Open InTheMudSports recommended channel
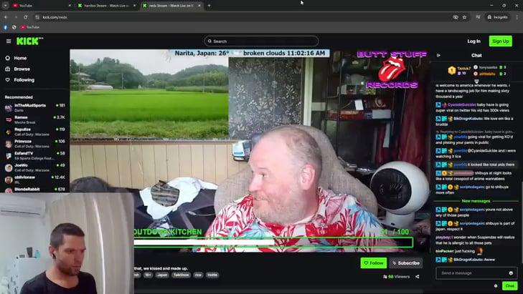 pos(34,107)
